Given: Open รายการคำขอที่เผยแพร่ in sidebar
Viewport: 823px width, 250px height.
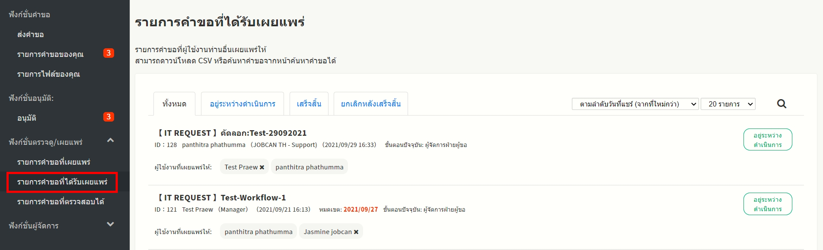Looking at the screenshot, I should (54, 162).
